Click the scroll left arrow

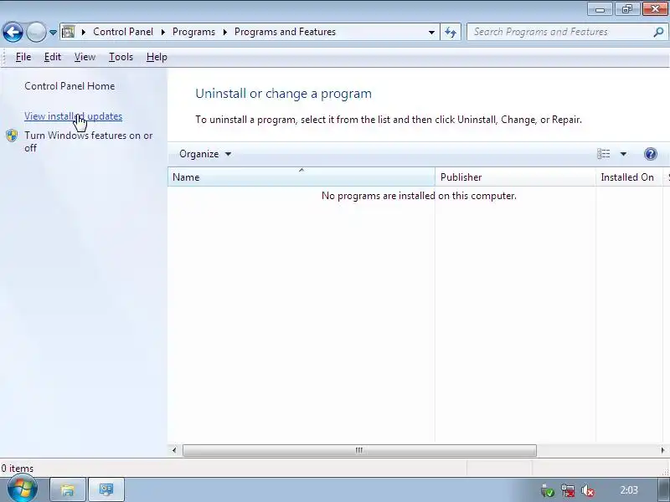pos(174,450)
